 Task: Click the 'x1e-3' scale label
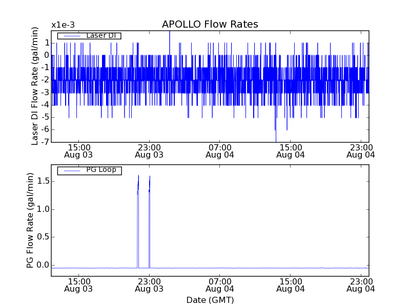tap(63, 25)
